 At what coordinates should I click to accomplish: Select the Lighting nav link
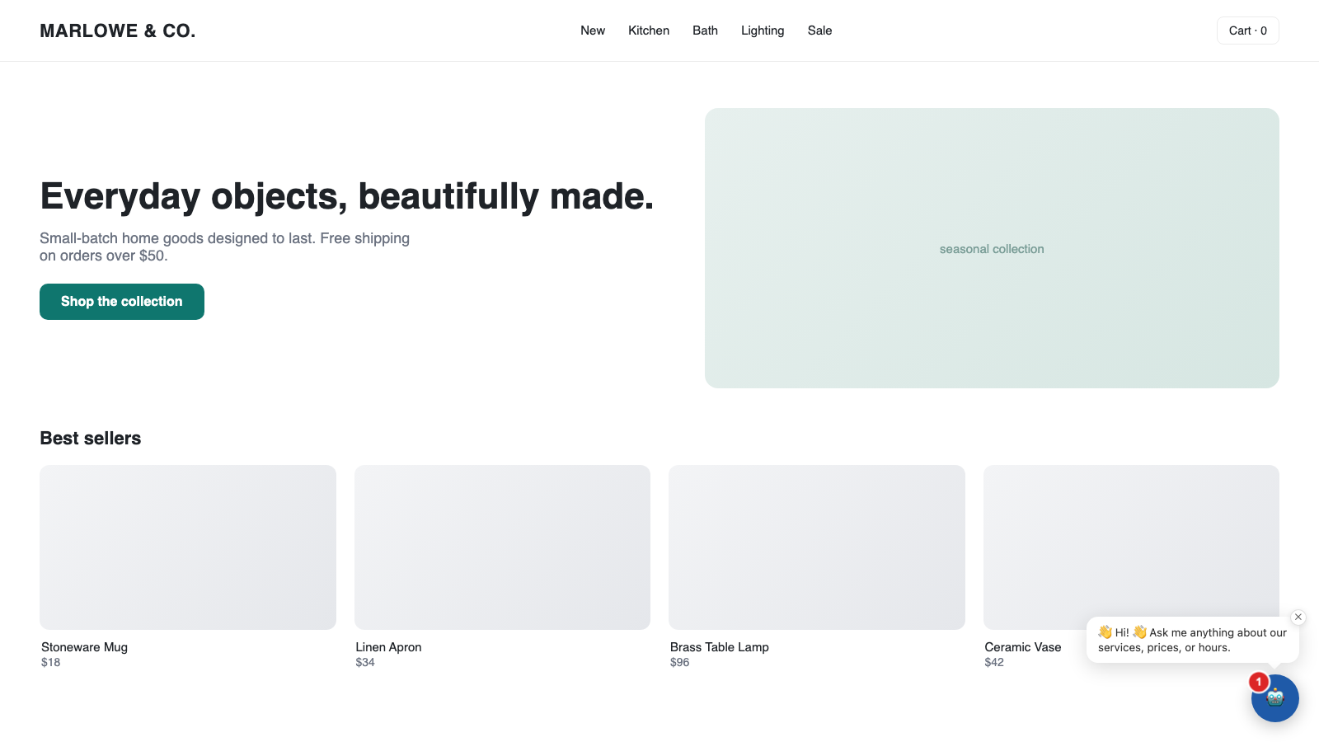pyautogui.click(x=763, y=31)
